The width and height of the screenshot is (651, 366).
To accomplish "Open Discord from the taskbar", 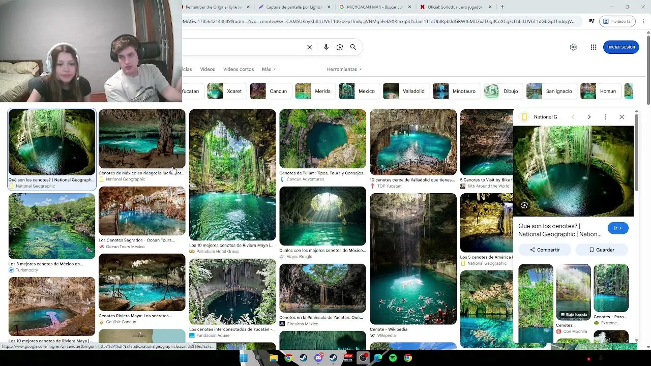I will pyautogui.click(x=318, y=358).
